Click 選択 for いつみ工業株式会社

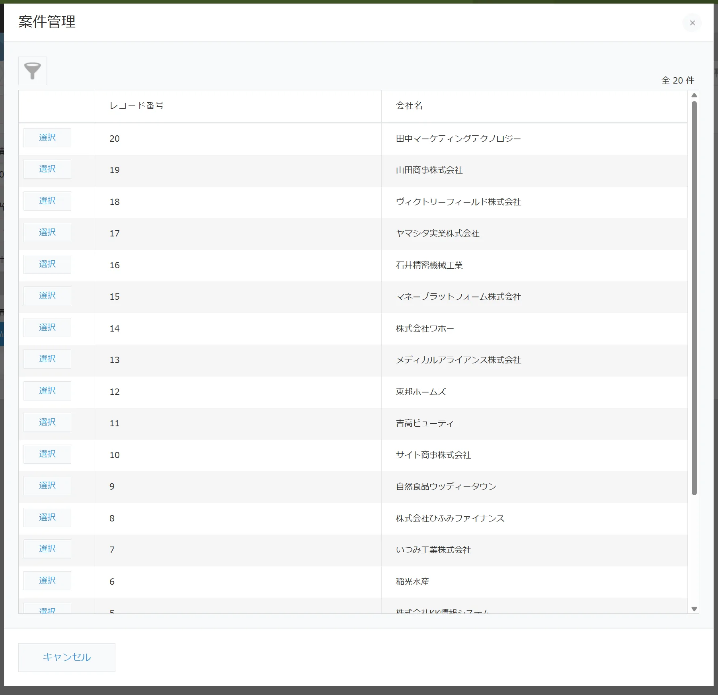pos(47,549)
